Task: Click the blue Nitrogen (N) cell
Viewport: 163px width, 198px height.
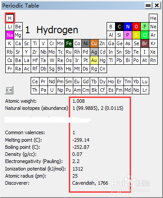Action: pyautogui.click(x=128, y=27)
